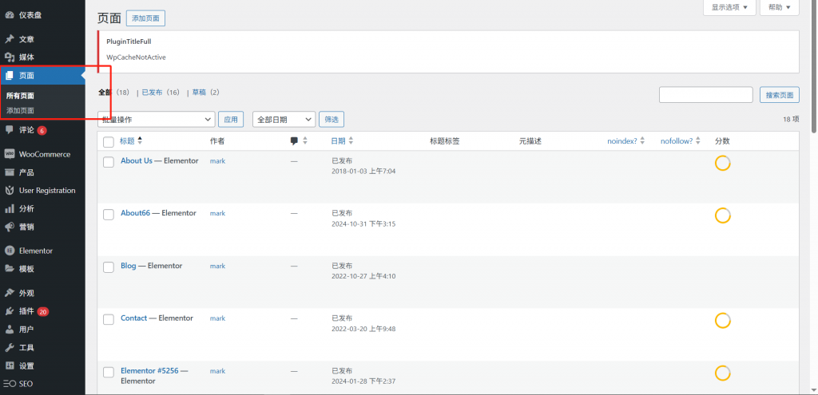The width and height of the screenshot is (818, 395).
Task: Click the 插件 plug icon
Action: point(10,311)
